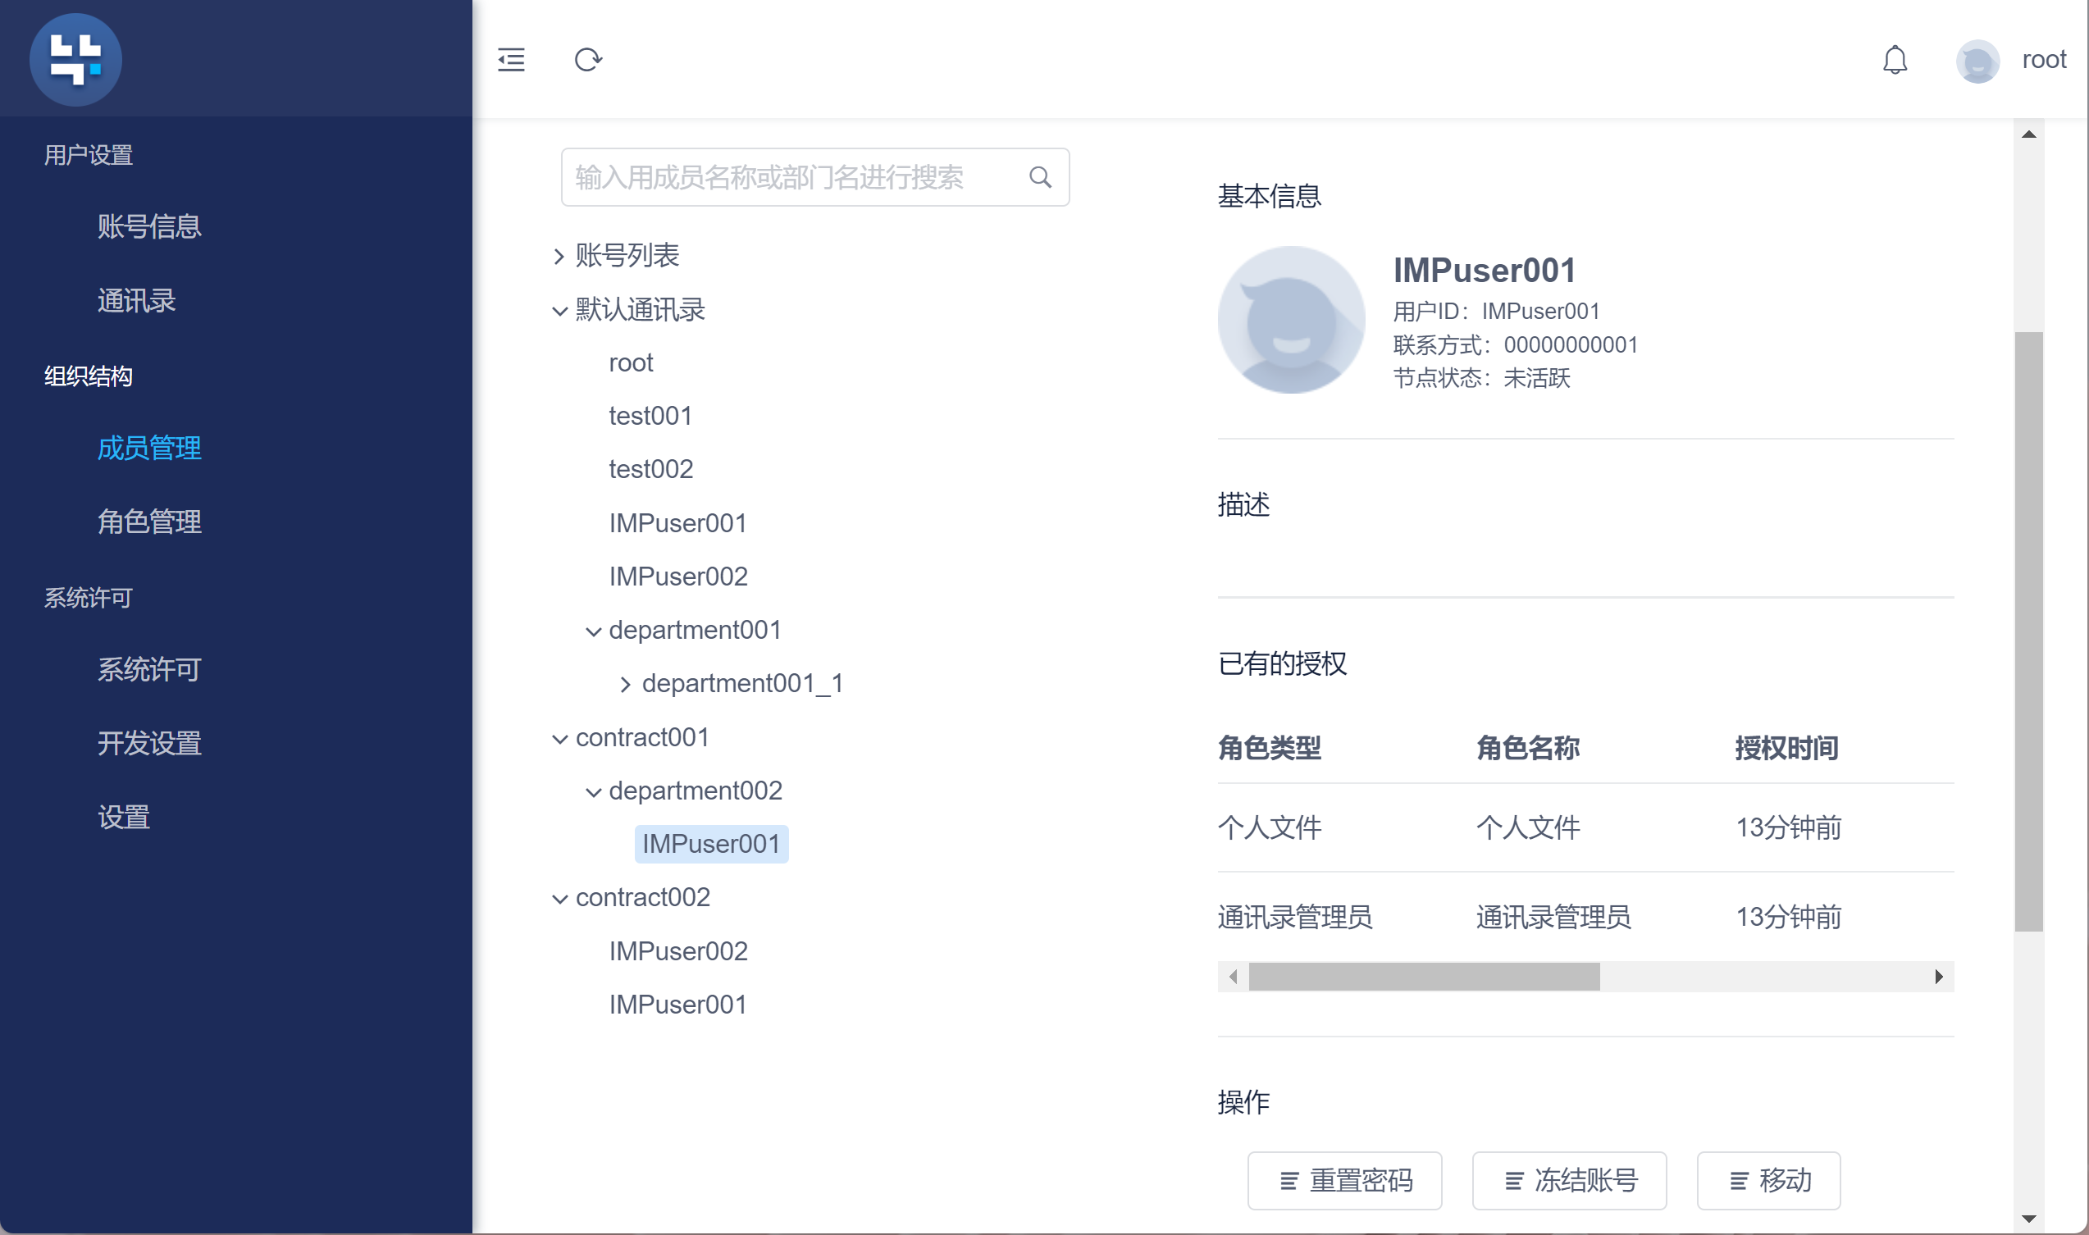Image resolution: width=2089 pixels, height=1235 pixels.
Task: Collapse the 默认通讯录 tree node
Action: (x=560, y=311)
